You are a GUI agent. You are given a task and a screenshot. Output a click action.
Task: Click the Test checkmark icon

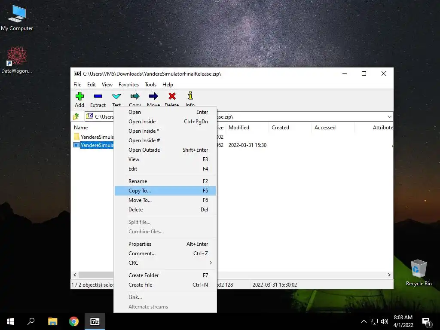pos(116,97)
